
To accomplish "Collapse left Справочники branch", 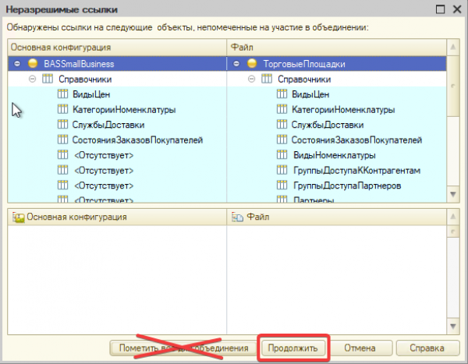I will tap(32, 80).
